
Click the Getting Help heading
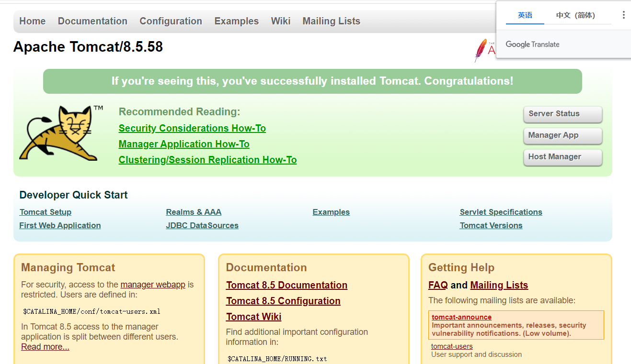461,267
